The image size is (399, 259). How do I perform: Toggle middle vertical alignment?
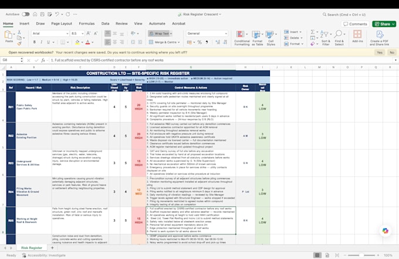tap(115, 33)
